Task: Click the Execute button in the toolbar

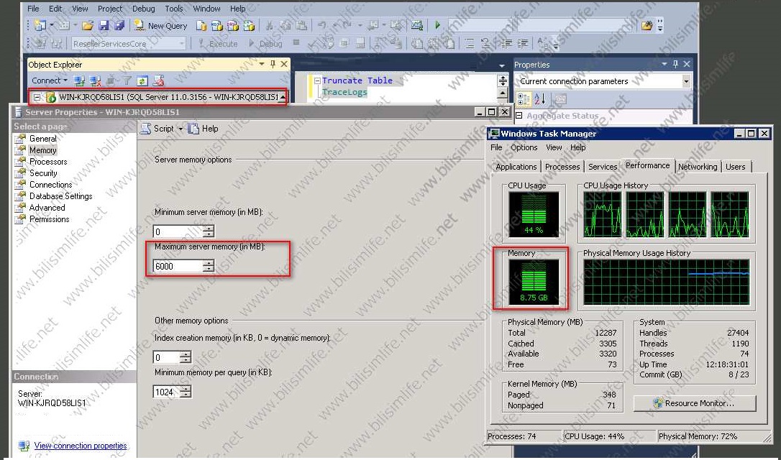Action: (218, 44)
